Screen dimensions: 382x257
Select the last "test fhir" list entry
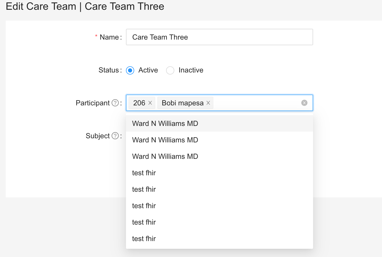pos(144,238)
